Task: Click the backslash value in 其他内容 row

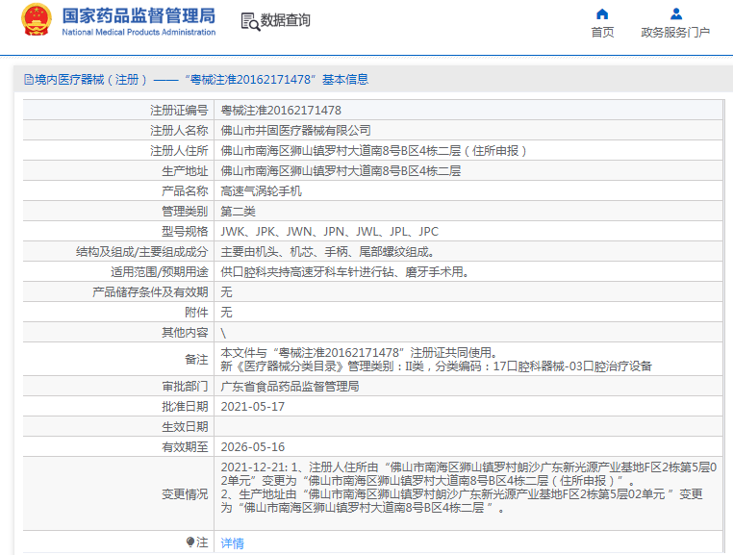Action: pos(223,333)
